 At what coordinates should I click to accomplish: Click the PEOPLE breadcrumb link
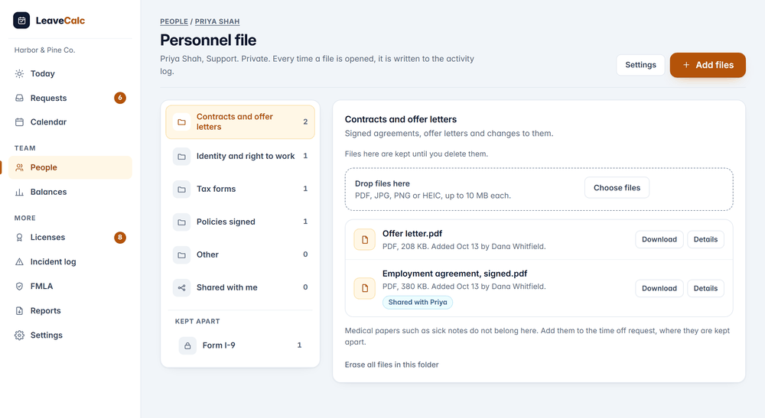(x=174, y=21)
